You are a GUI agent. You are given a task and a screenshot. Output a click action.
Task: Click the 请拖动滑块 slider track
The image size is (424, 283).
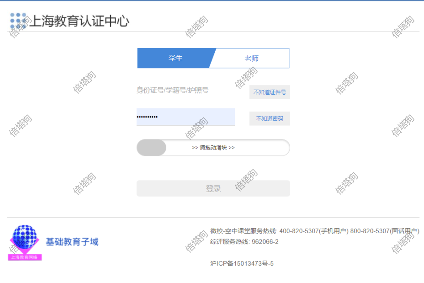[x=213, y=148]
